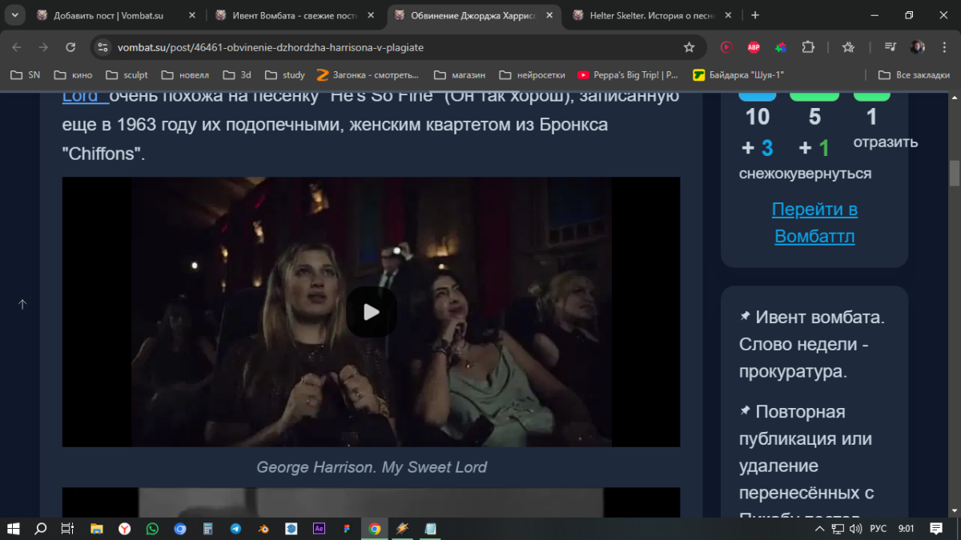961x540 pixels.
Task: Switch to the 'Helter Skelter' tab
Action: [x=651, y=15]
